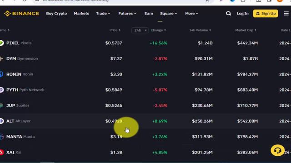Open the Buy Crypto menu item
Viewport: 291px width, 163px height.
click(x=56, y=14)
